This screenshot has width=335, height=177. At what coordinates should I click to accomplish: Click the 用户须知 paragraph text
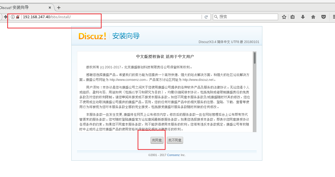click(164, 97)
